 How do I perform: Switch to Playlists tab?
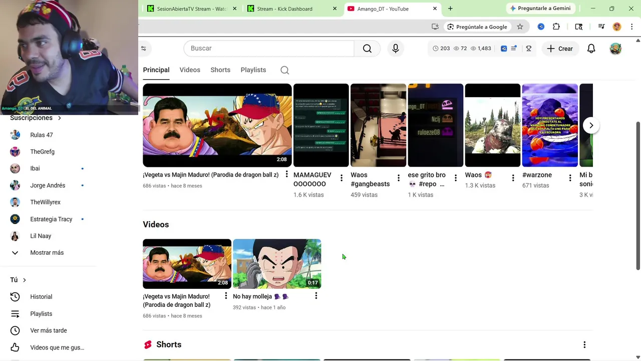(253, 70)
